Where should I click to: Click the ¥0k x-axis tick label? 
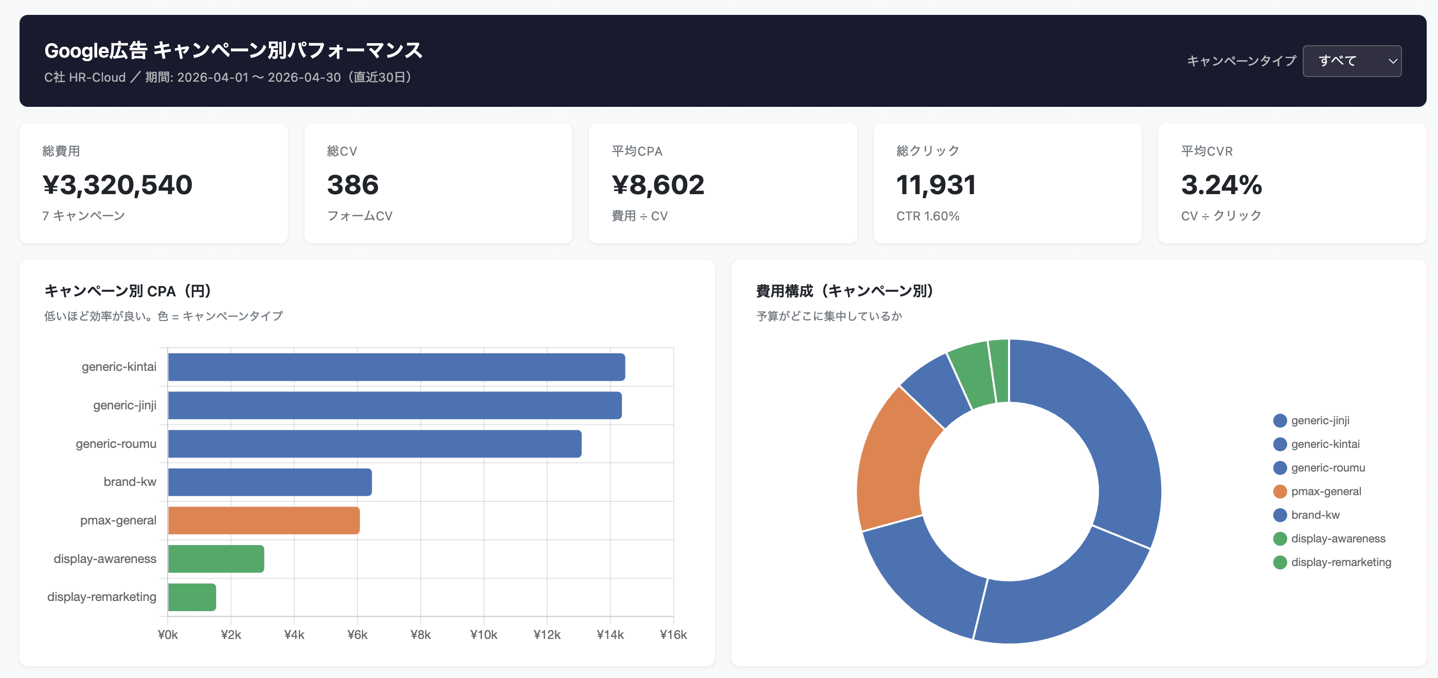[168, 634]
